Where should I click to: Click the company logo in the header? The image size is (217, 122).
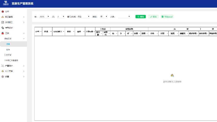5,3
